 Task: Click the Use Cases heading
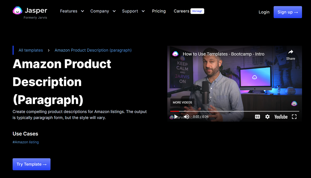coord(25,134)
